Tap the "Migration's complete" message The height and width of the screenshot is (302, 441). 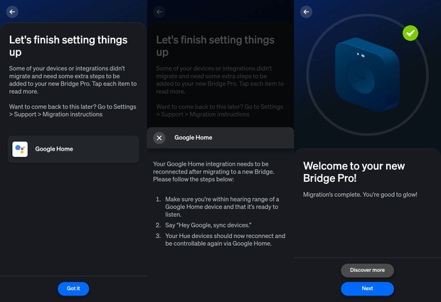[360, 195]
